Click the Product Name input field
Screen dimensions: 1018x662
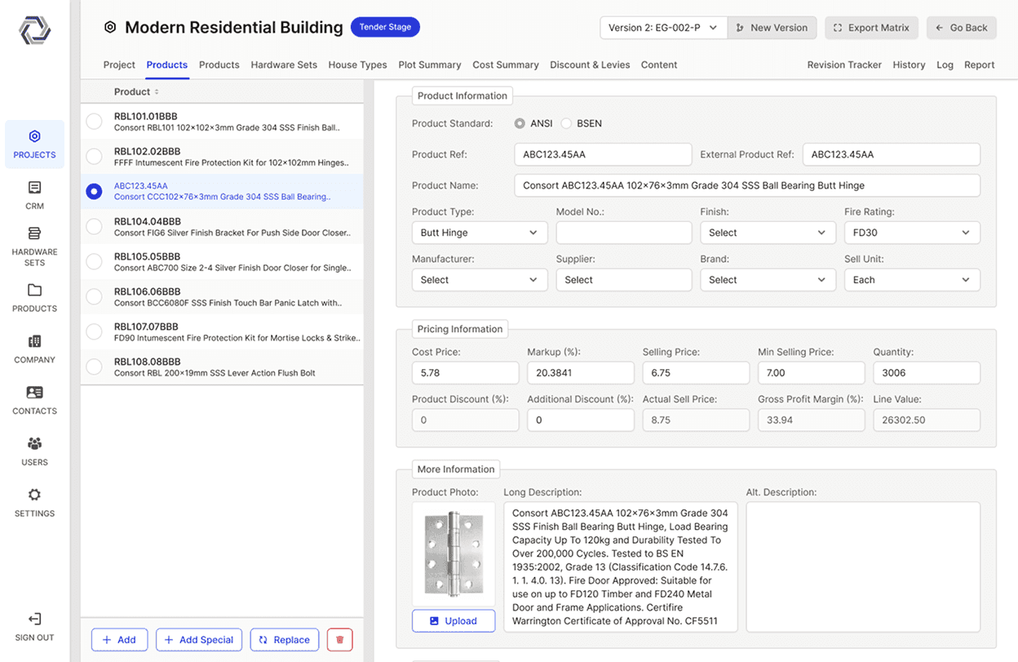pos(747,185)
